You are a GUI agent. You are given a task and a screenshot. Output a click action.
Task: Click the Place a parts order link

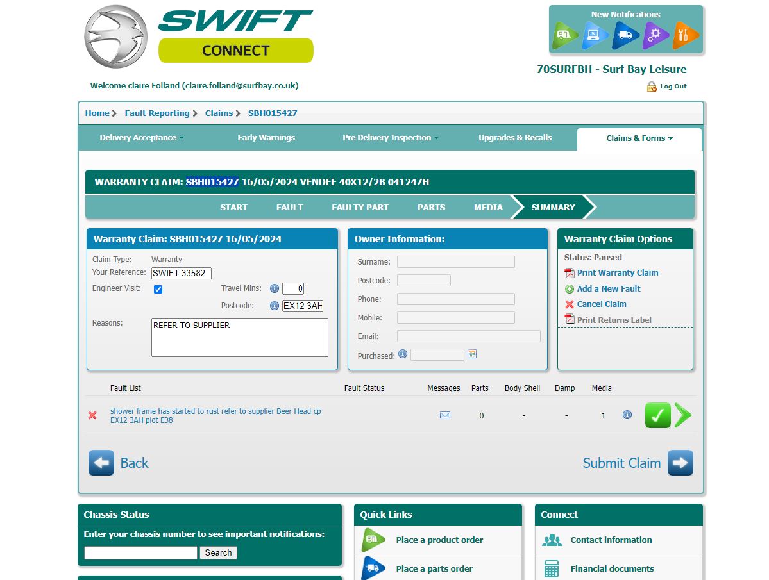click(434, 568)
